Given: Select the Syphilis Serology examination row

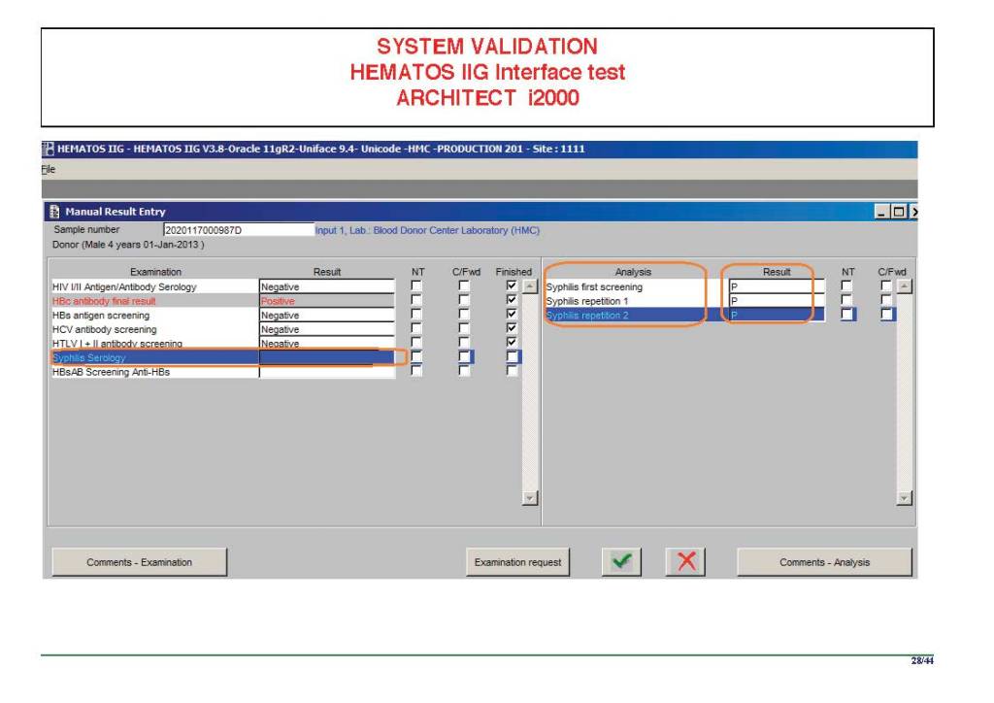Looking at the screenshot, I should [x=155, y=358].
